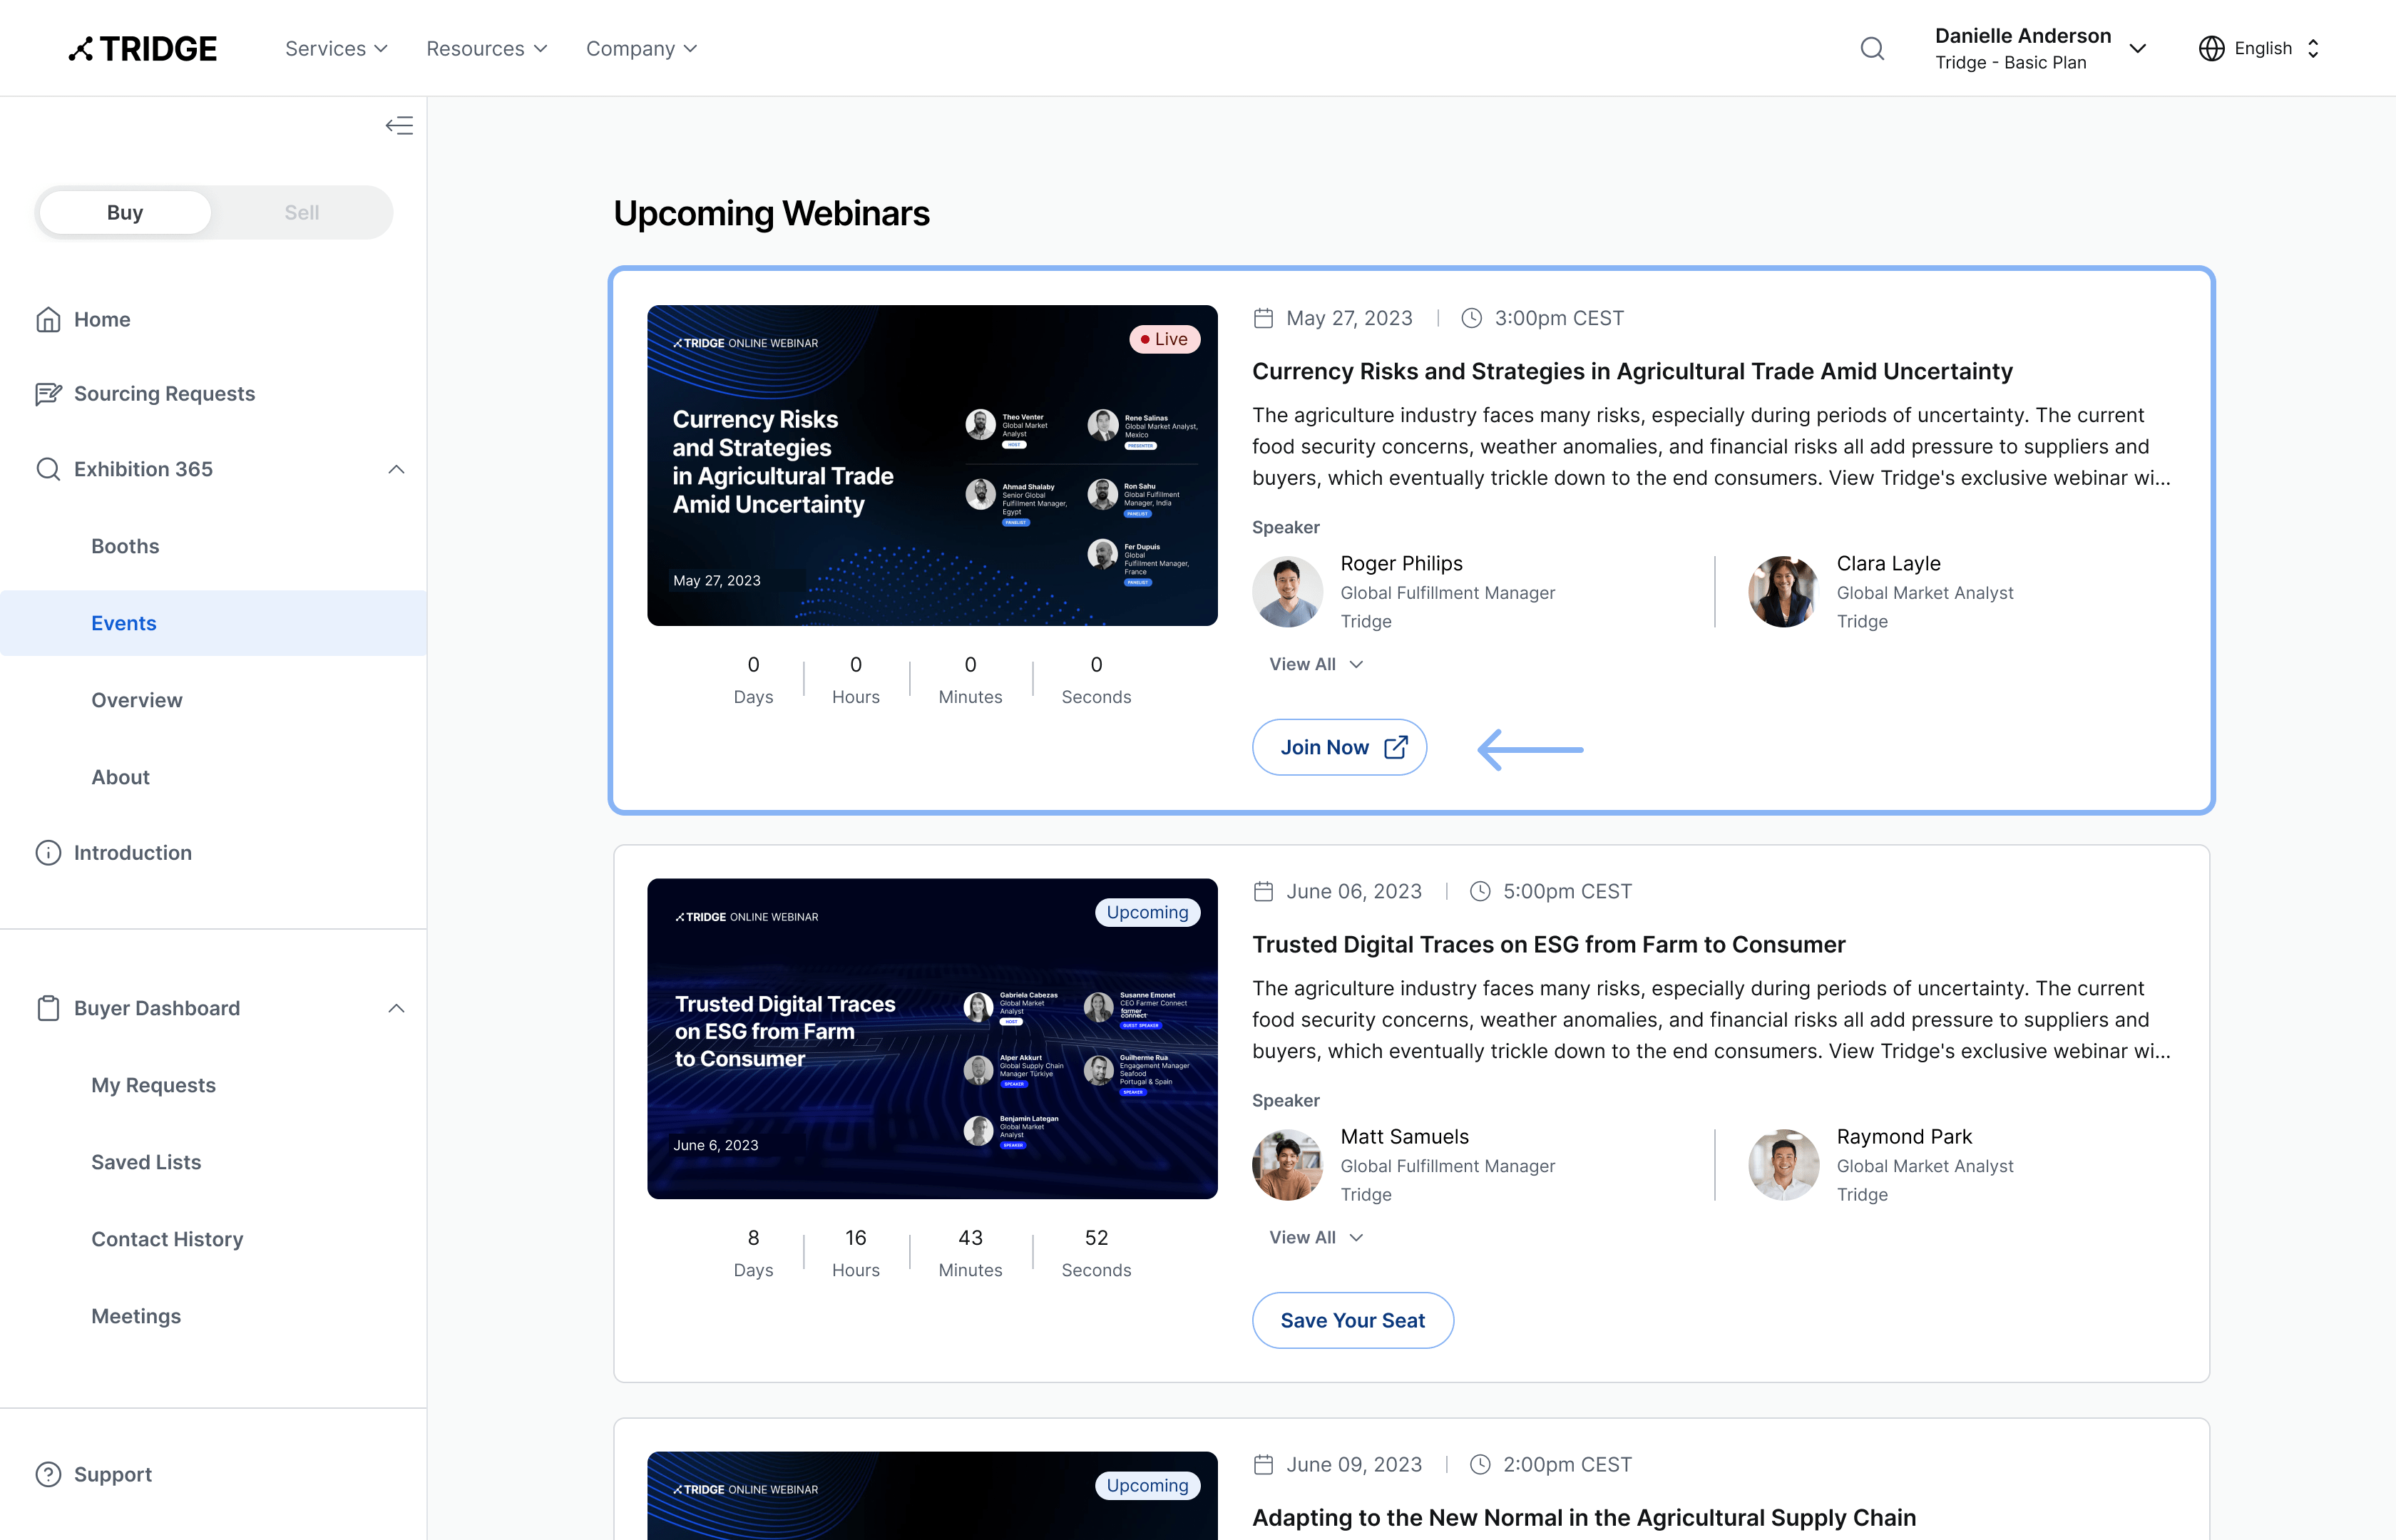Click the Upcoming Webinars heading
The height and width of the screenshot is (1540, 2396).
(x=771, y=213)
